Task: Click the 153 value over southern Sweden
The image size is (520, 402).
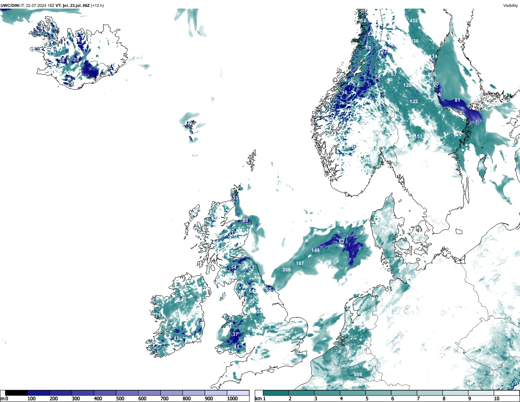Action: 418,136
